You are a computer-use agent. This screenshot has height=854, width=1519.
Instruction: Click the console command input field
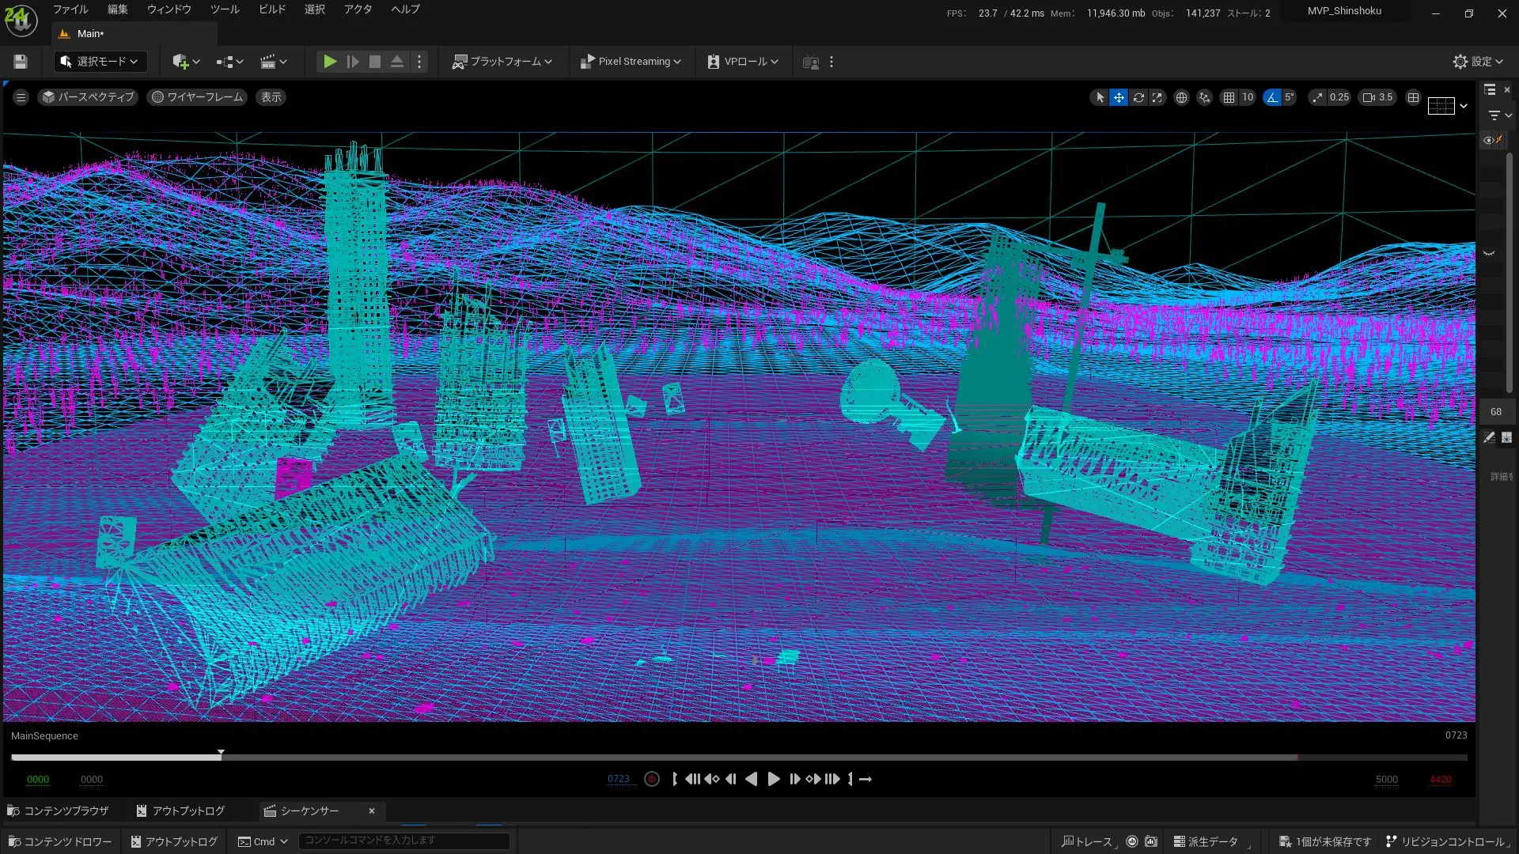click(403, 841)
